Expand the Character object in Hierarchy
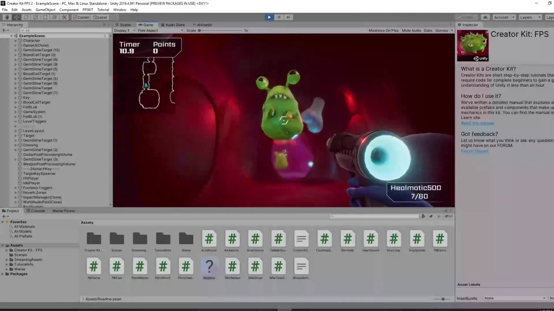 16,41
